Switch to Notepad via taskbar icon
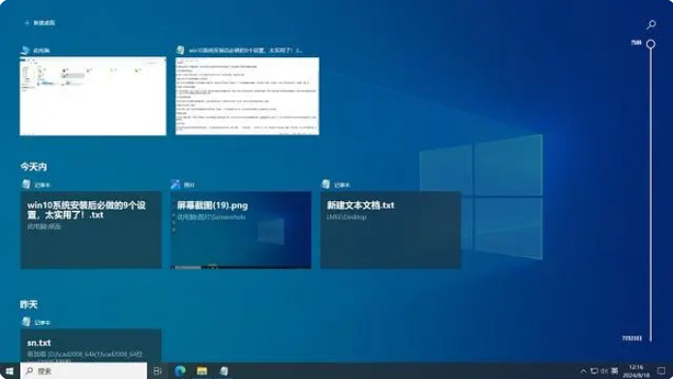Image resolution: width=673 pixels, height=379 pixels. coord(224,371)
